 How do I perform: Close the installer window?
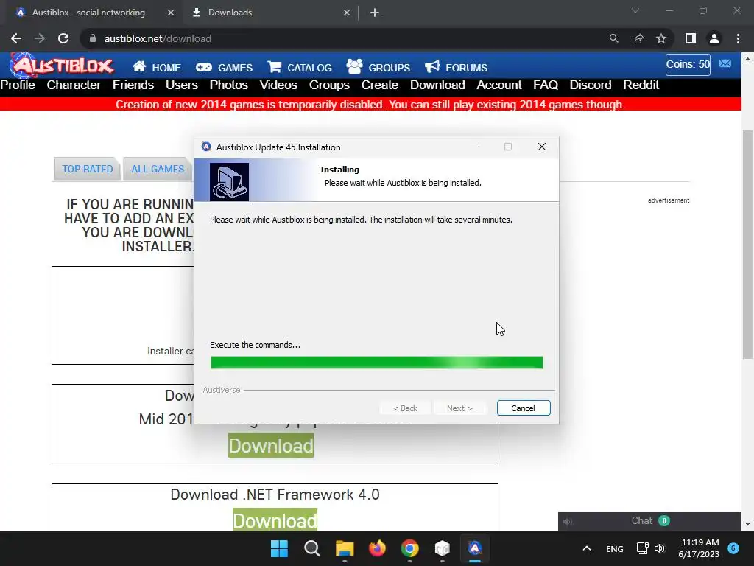(541, 147)
